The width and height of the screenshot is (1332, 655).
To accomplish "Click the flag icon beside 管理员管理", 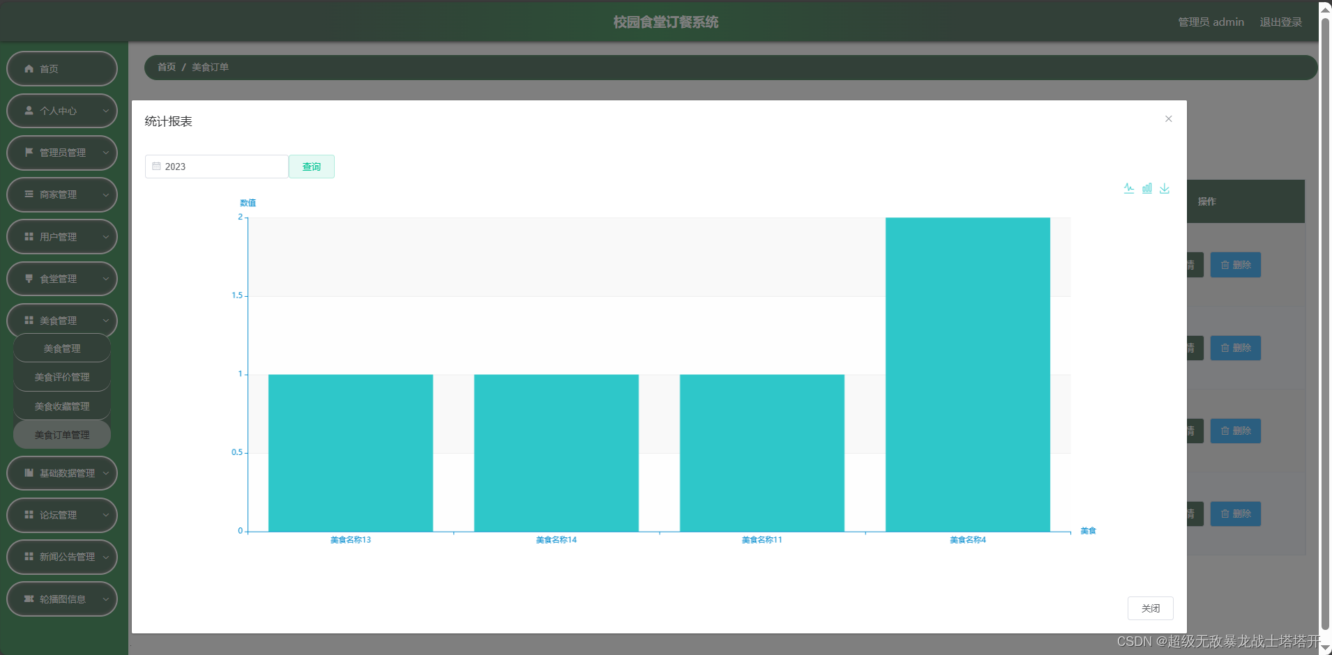I will [29, 152].
